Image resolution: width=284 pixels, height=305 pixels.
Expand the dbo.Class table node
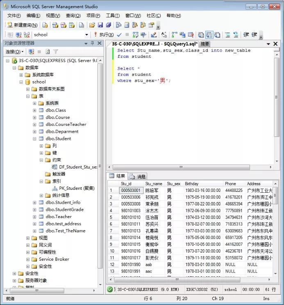coord(34,110)
